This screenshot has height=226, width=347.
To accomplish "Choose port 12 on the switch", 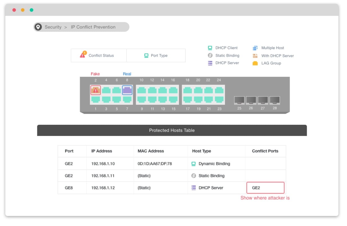I will (x=152, y=90).
